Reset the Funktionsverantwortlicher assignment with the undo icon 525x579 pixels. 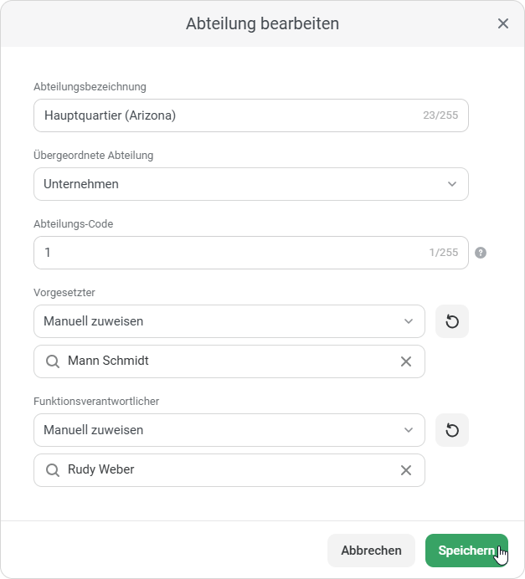[452, 430]
